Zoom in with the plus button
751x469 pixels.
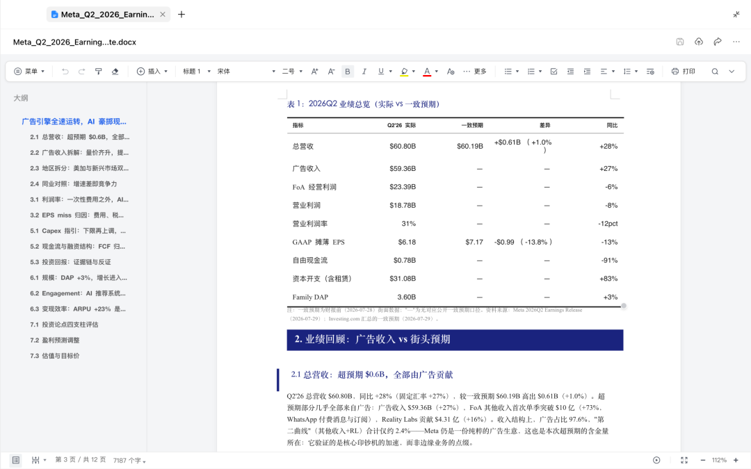736,460
